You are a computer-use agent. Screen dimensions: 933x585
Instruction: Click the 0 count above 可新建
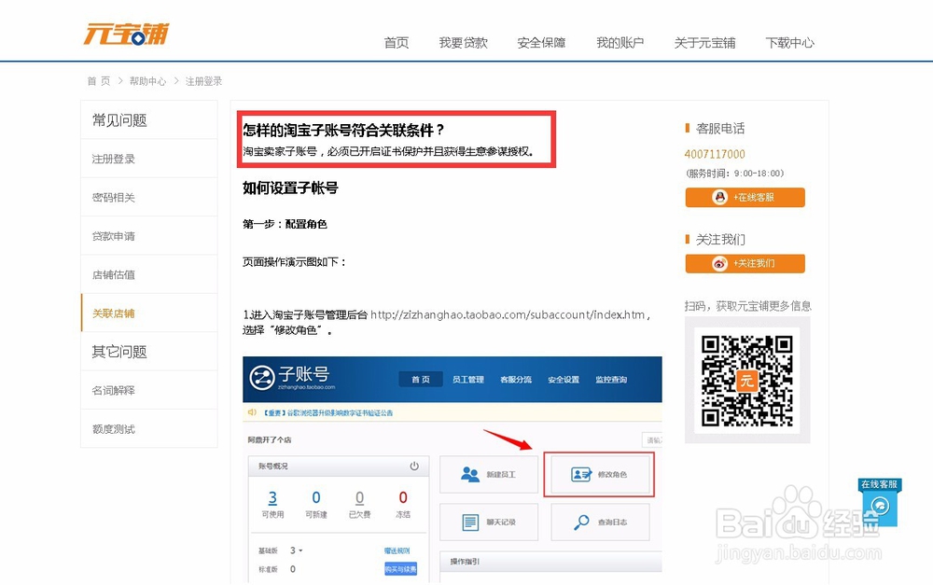[x=316, y=497]
